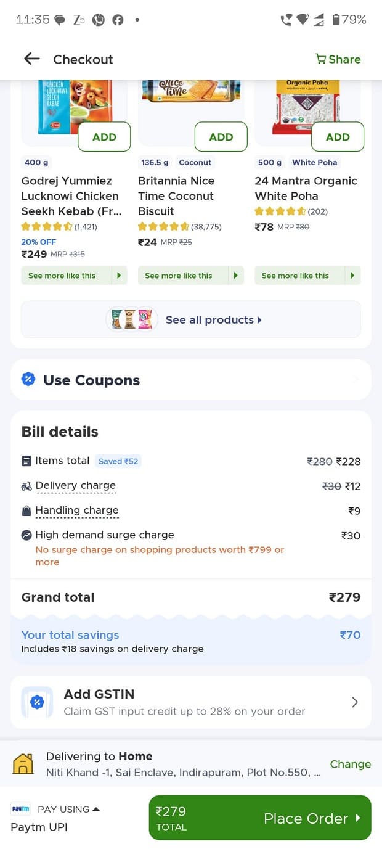Add 24 Mantra Organic White Poha

click(338, 137)
